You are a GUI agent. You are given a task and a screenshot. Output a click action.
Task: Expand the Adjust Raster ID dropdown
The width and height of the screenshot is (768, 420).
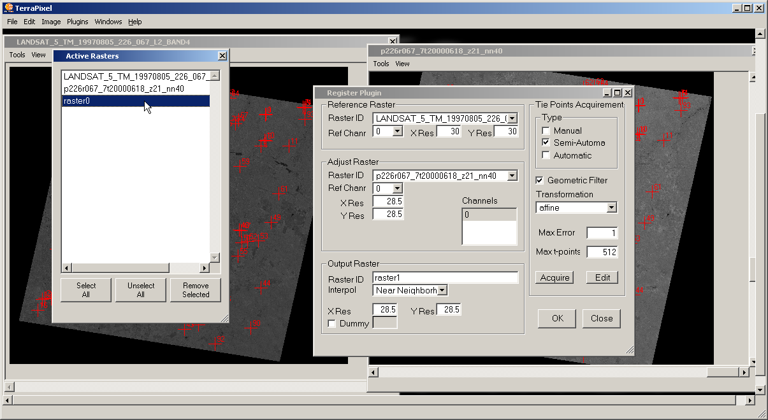512,176
